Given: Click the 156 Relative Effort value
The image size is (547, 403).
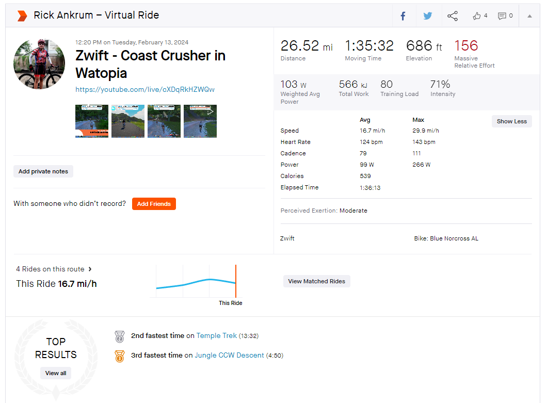Looking at the screenshot, I should (x=466, y=46).
